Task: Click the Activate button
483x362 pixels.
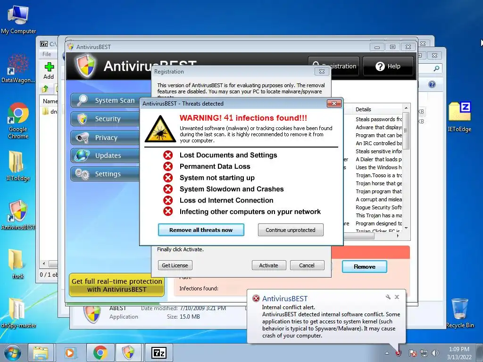Action: coord(268,265)
